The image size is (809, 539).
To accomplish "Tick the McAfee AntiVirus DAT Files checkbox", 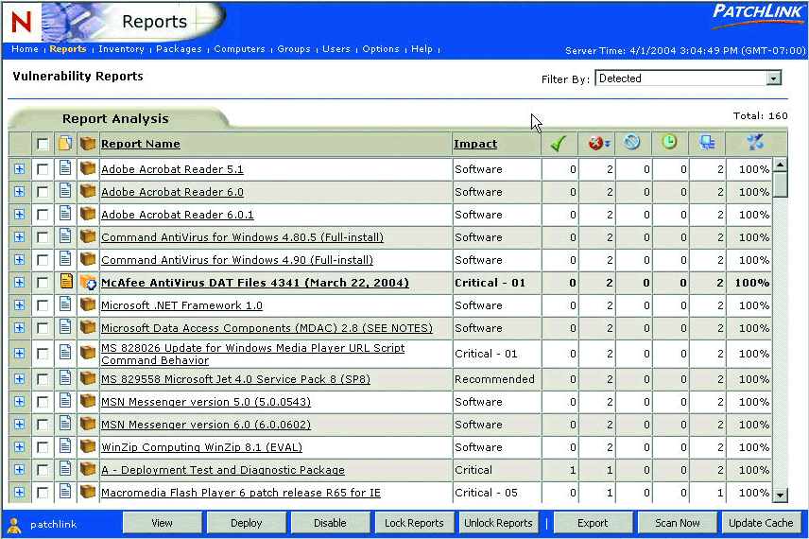I will click(43, 283).
